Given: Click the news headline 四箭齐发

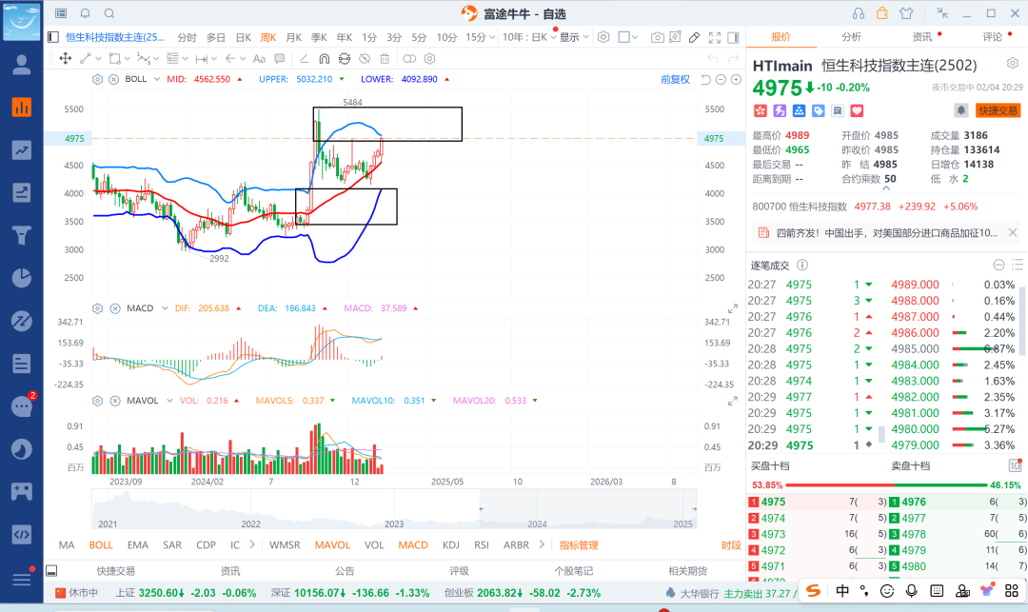Looking at the screenshot, I should coord(886,232).
